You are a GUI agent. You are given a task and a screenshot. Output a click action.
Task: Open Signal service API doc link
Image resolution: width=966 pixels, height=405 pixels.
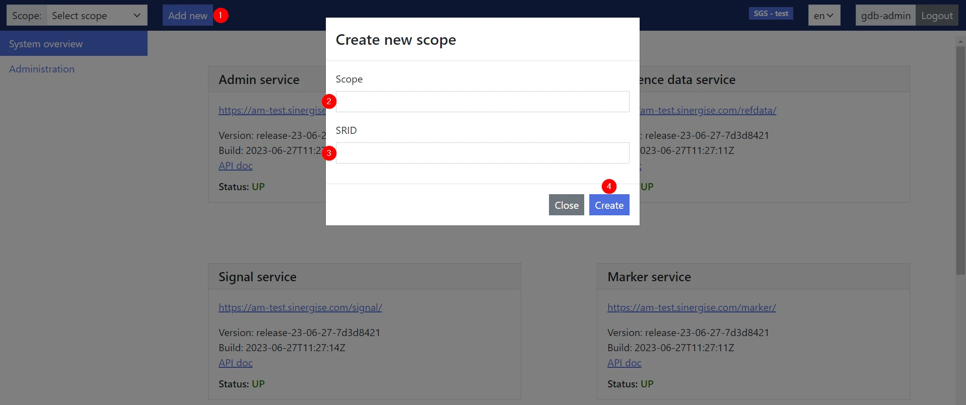236,363
